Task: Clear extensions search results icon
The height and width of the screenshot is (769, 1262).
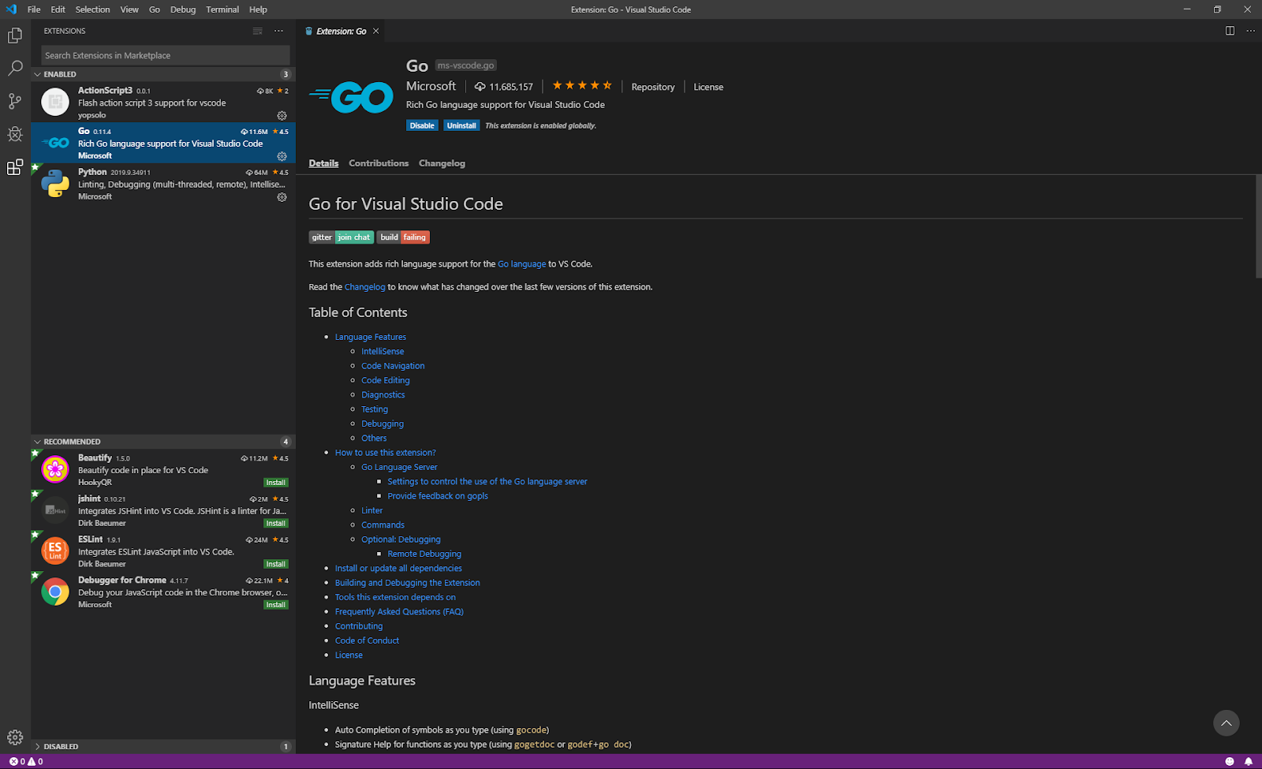Action: pos(257,32)
